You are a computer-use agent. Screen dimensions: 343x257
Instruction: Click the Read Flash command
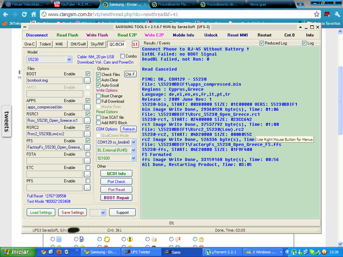pyautogui.click(x=67, y=35)
